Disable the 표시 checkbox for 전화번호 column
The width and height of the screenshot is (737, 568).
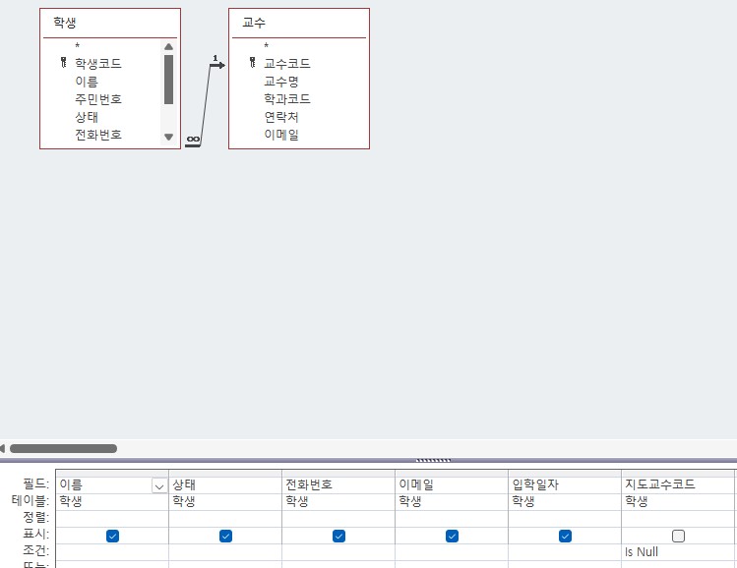click(338, 536)
